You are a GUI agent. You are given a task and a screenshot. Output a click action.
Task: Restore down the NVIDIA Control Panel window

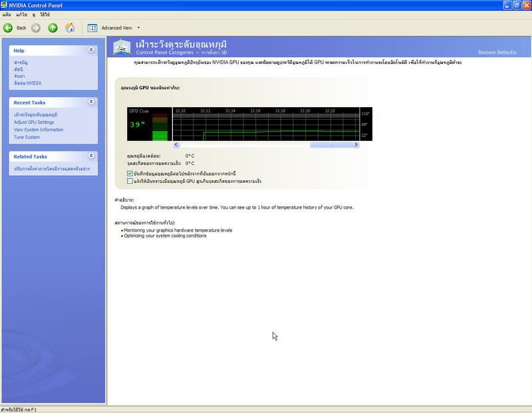point(517,5)
